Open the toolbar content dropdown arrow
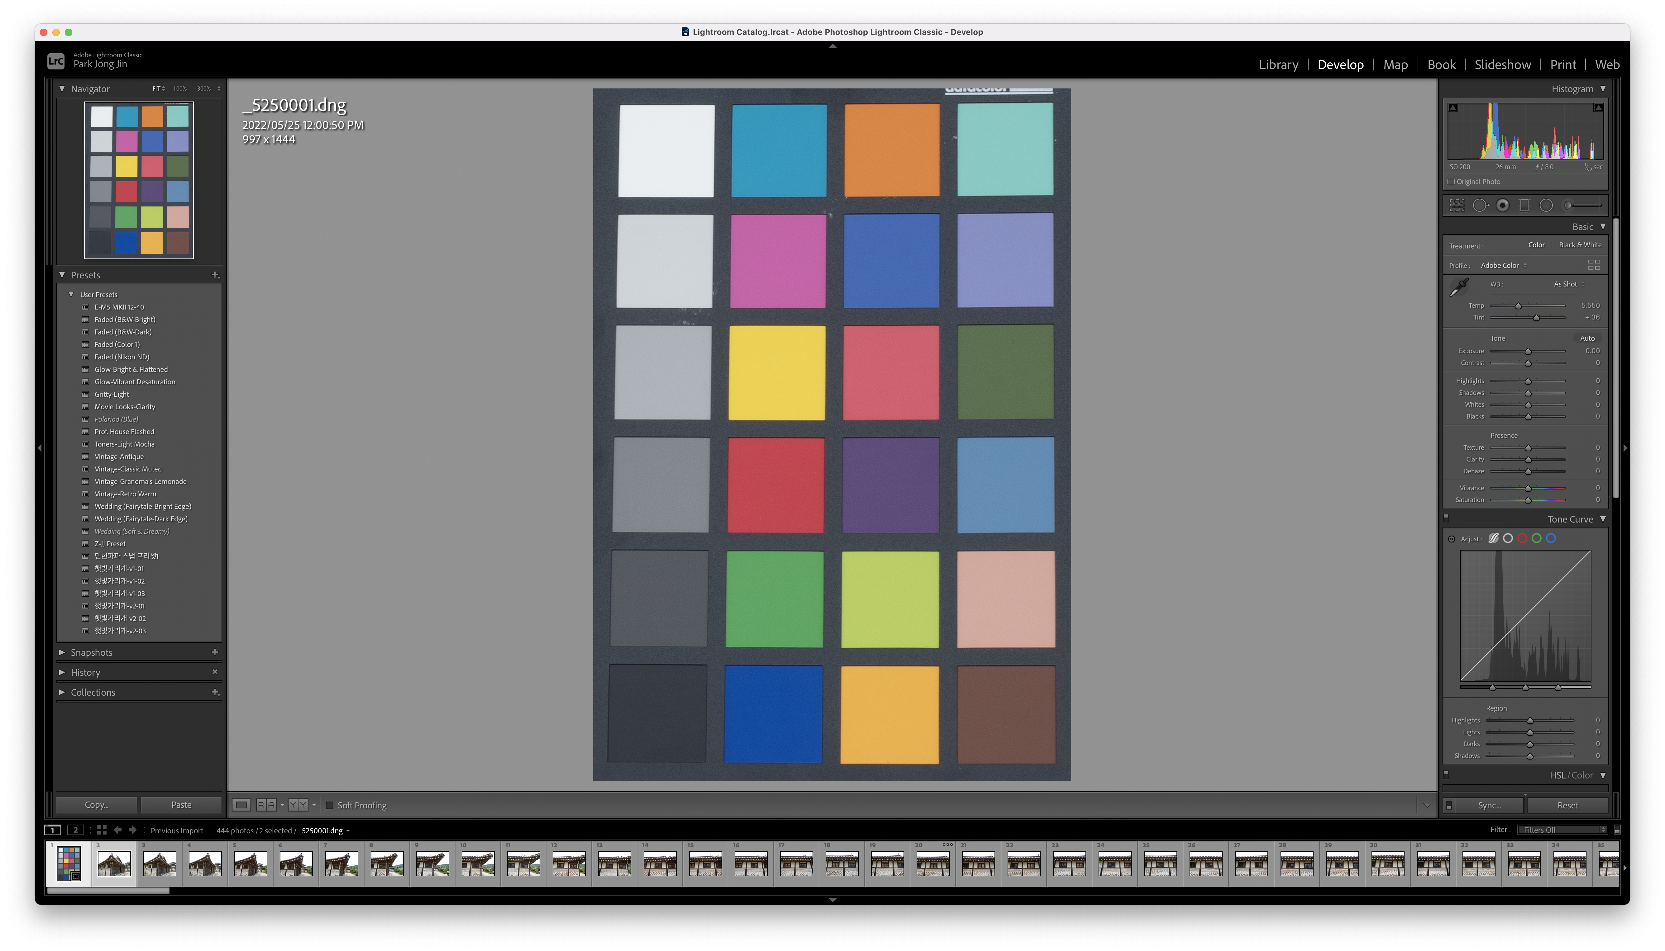1665x951 pixels. click(x=1427, y=805)
